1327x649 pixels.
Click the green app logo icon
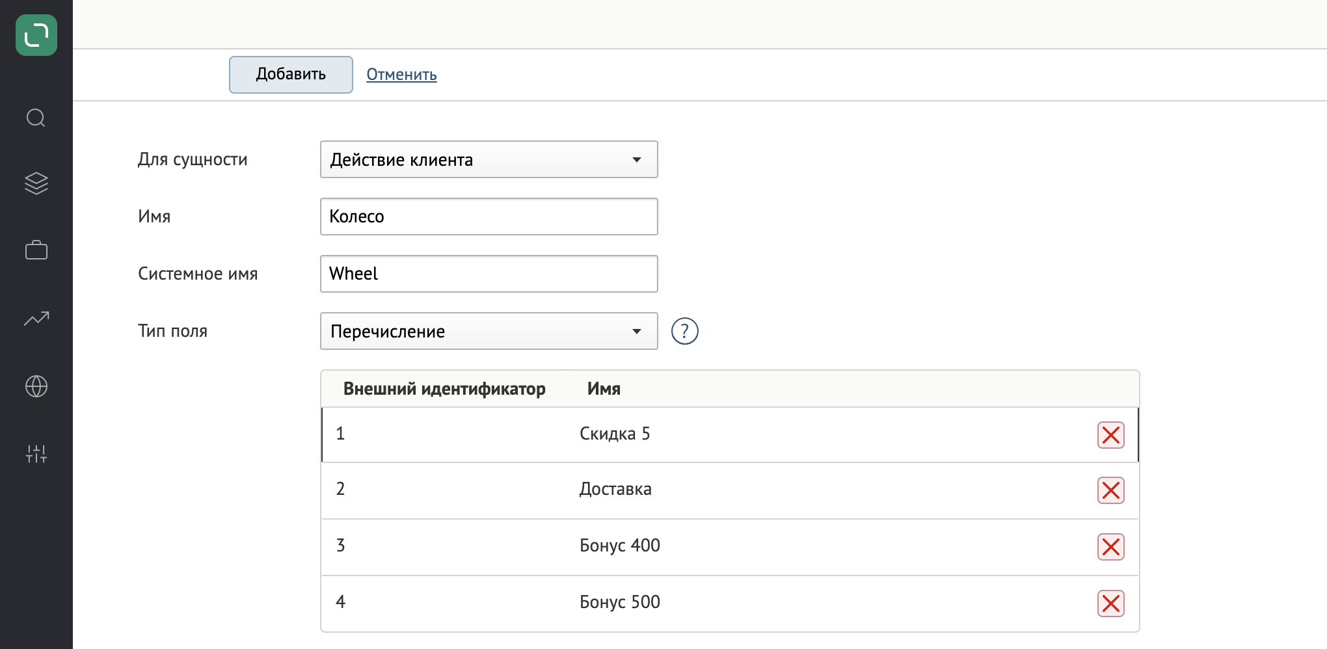[36, 35]
